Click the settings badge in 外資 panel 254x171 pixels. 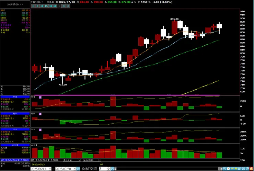pos(40,98)
